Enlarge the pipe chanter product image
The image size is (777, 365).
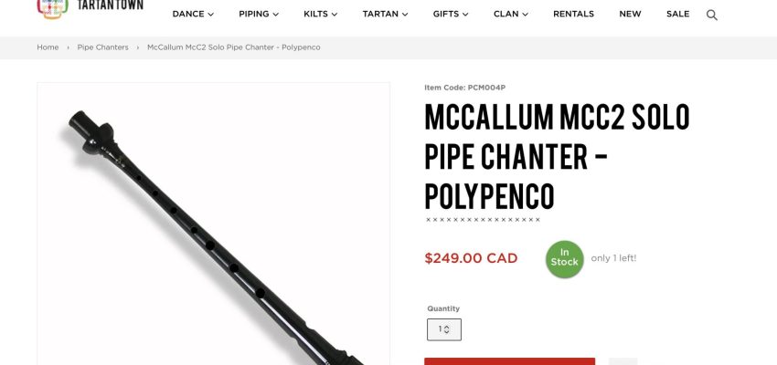[x=213, y=224]
